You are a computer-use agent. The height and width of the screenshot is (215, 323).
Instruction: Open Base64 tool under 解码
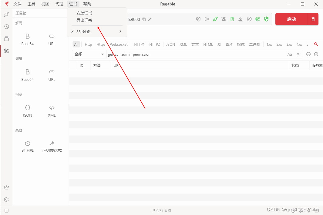[27, 39]
